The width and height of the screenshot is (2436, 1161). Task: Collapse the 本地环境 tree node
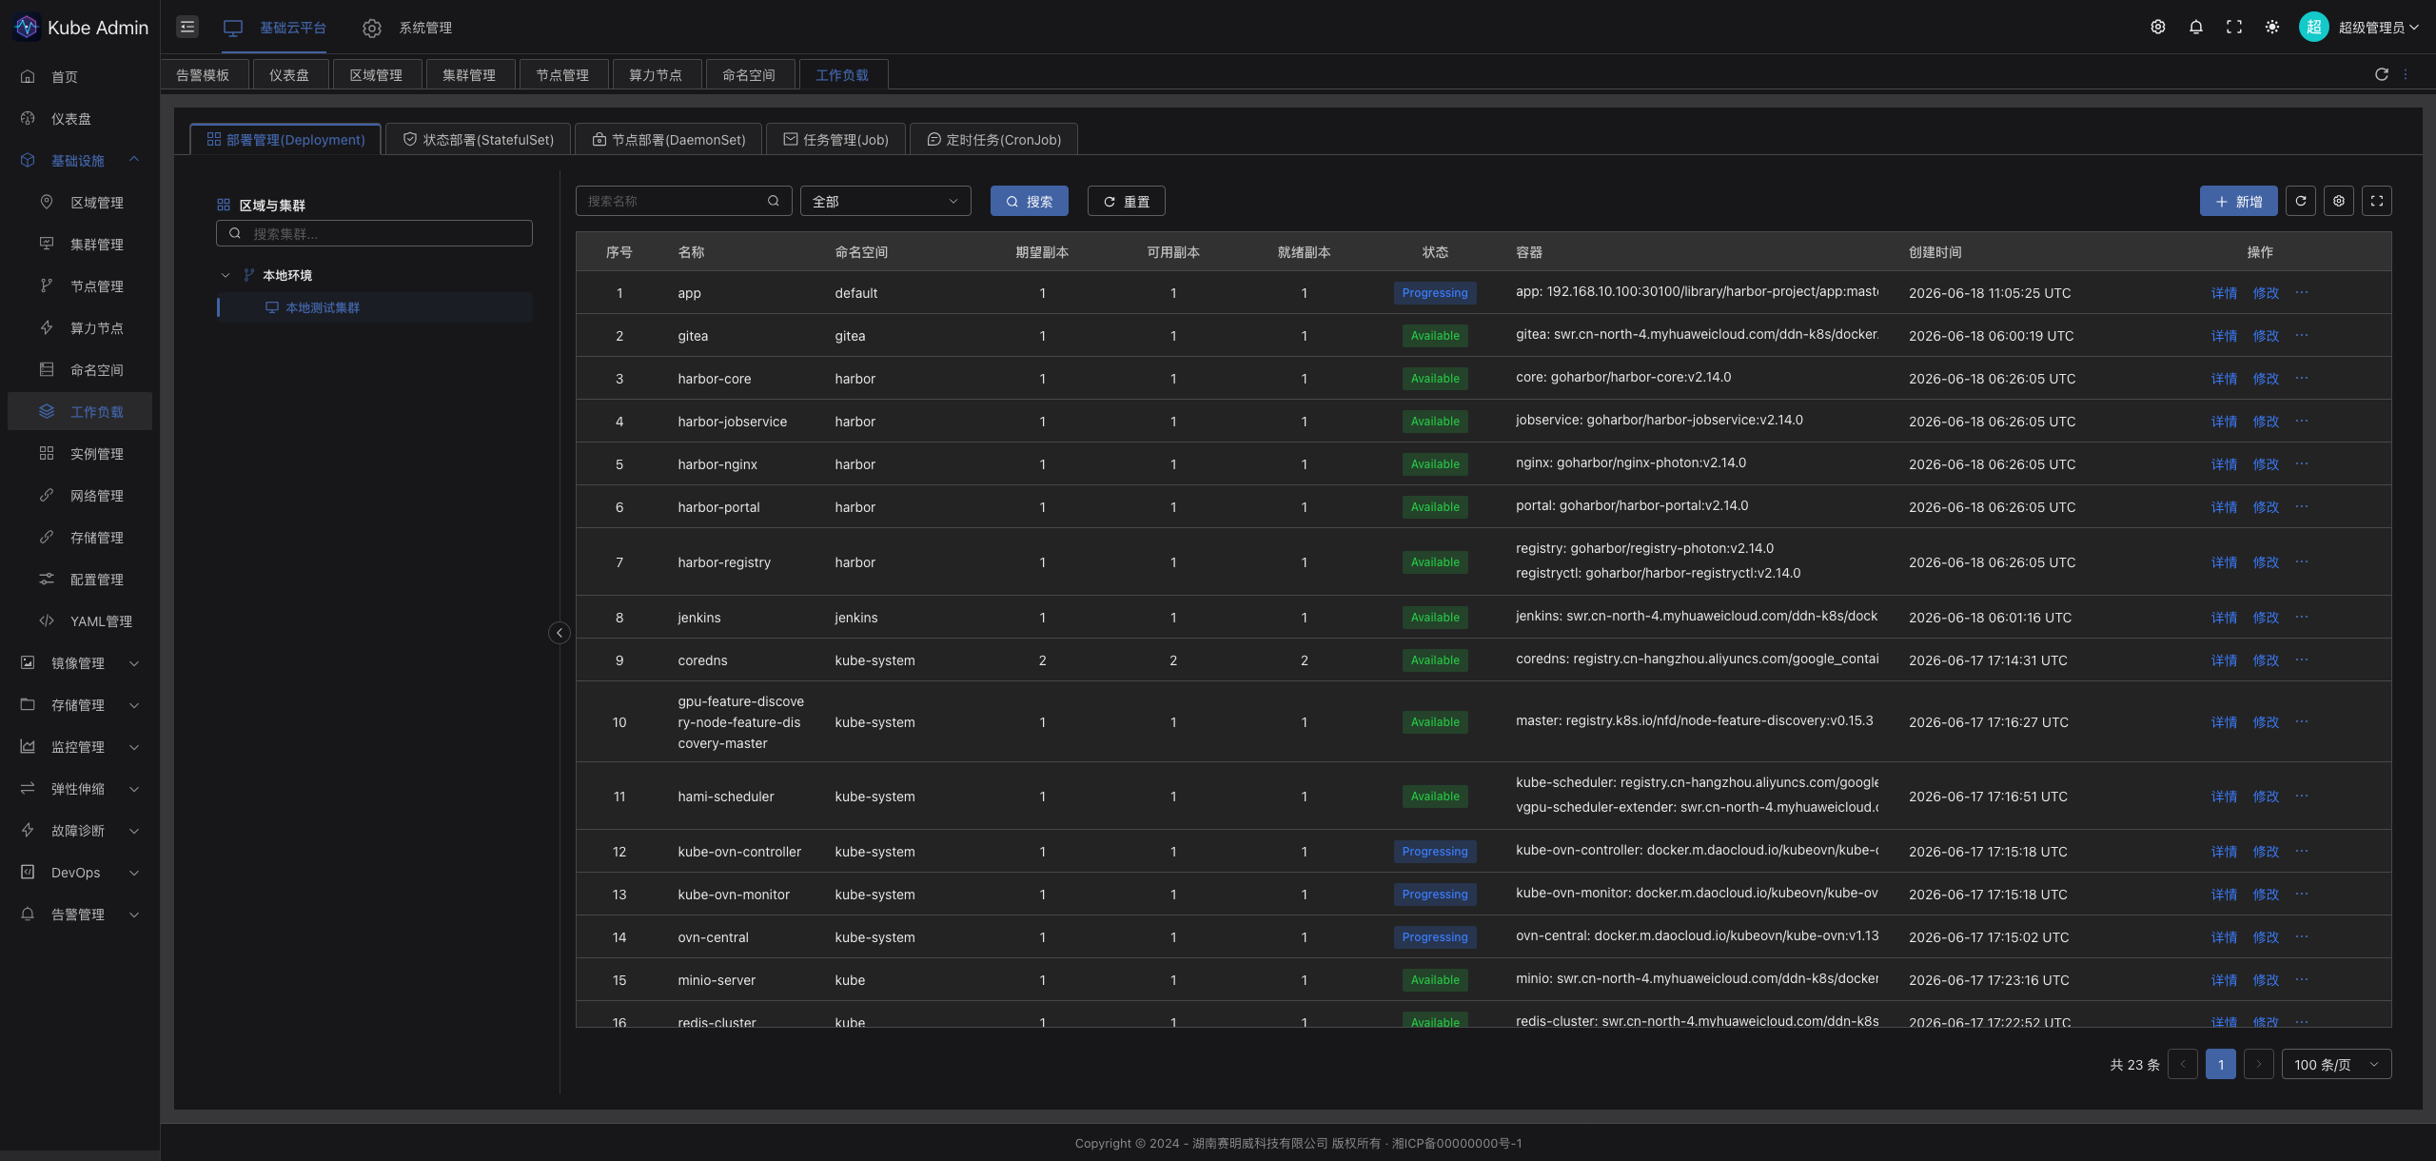click(x=226, y=275)
